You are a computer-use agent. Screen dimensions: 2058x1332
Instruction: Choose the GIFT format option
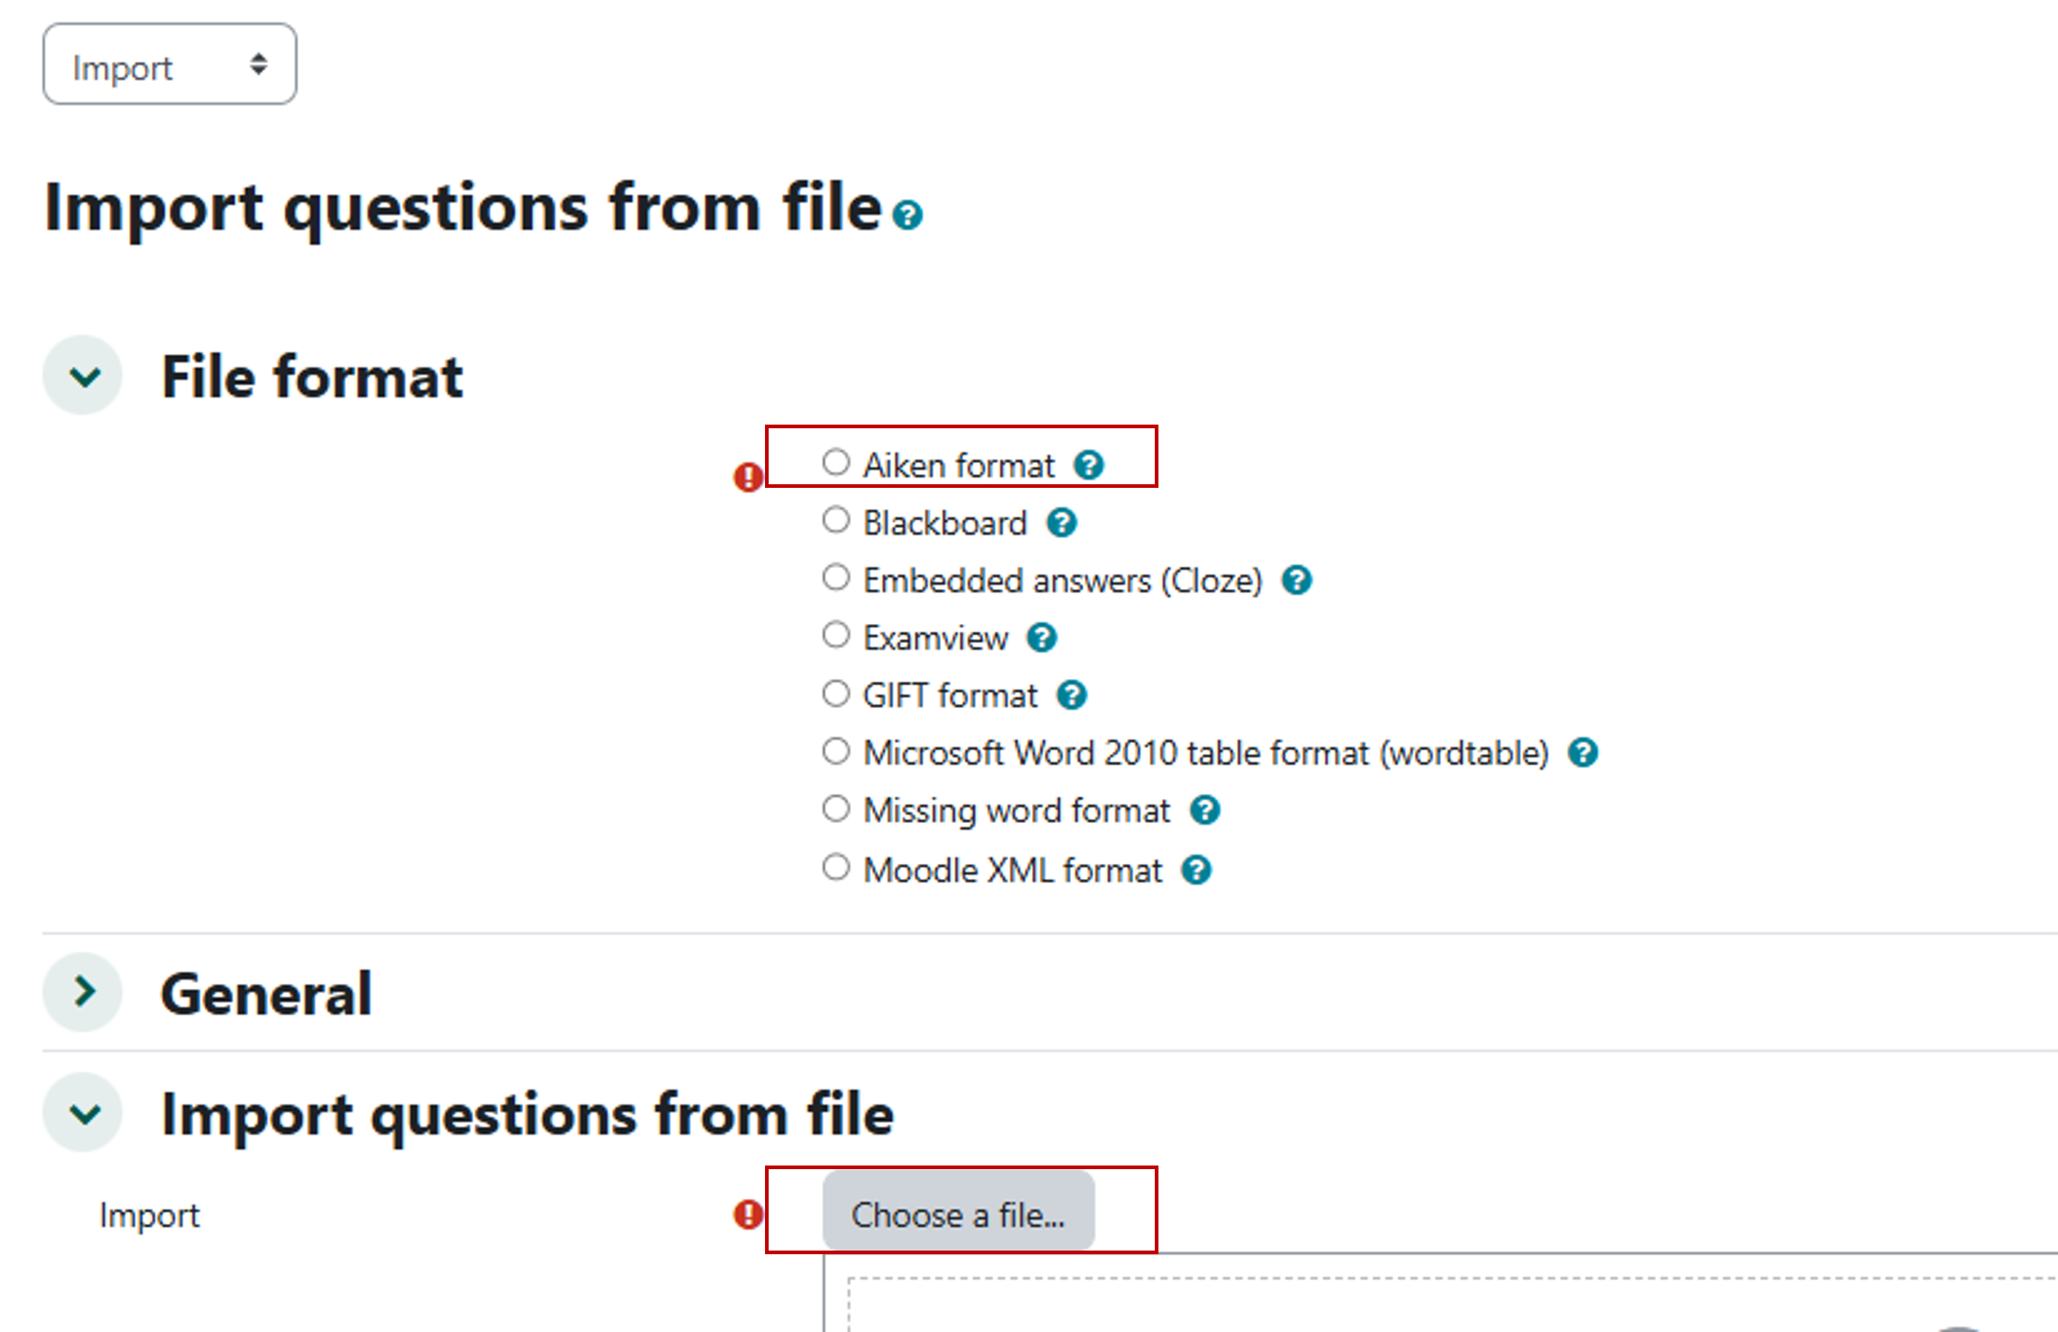coord(836,693)
